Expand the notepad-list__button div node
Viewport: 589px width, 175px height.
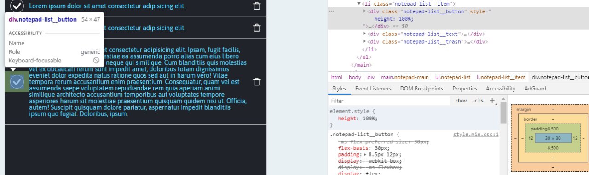(x=365, y=11)
